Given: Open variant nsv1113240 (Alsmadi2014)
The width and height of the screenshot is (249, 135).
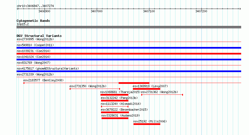Looking at the screenshot, I should click(121, 104).
